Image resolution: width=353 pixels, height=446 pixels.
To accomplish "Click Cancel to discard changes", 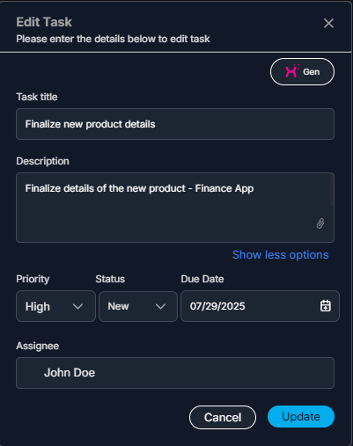I will [223, 417].
